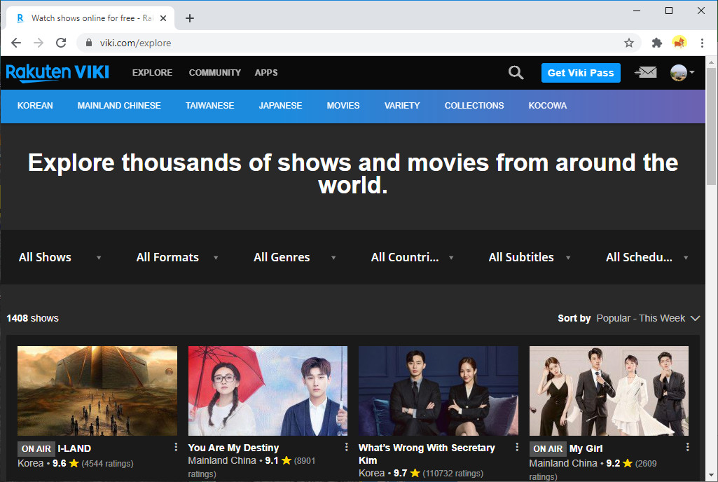Open options menu for You Are My Destiny
The image size is (718, 482).
(346, 447)
